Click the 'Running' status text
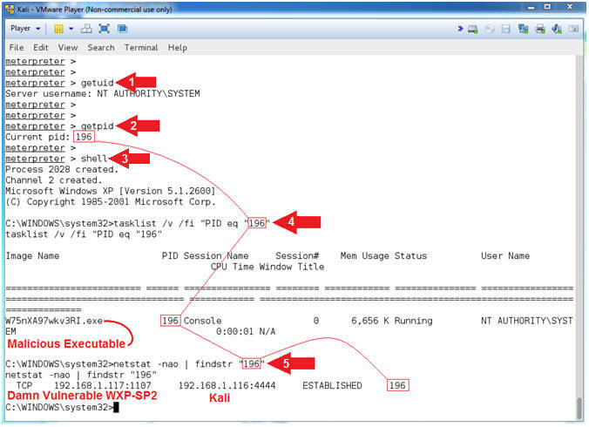 click(x=413, y=321)
